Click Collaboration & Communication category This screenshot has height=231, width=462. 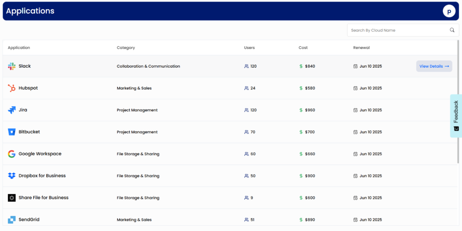coord(149,66)
